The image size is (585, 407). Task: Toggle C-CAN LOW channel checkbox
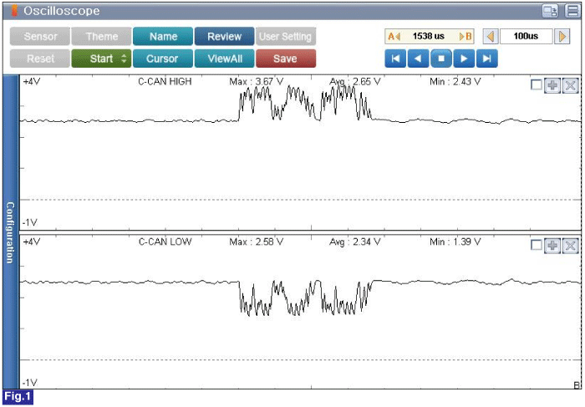537,245
